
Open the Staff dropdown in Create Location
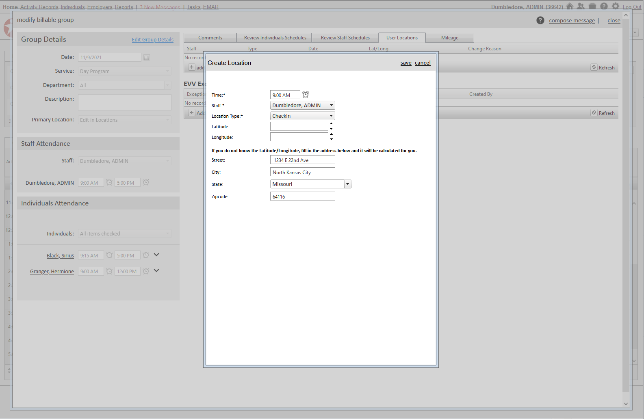(x=303, y=105)
